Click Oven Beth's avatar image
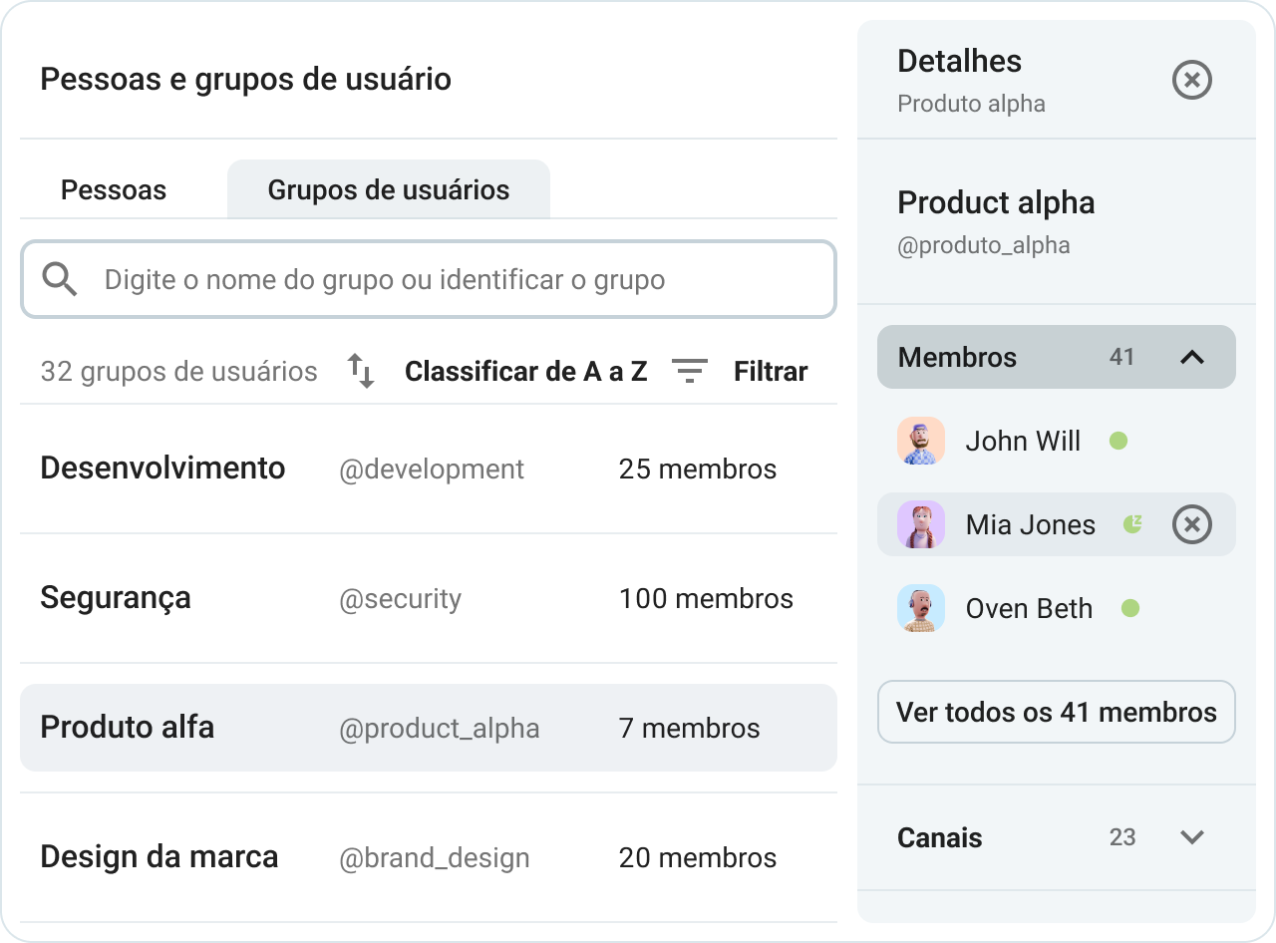Viewport: 1276px width, 943px height. (920, 608)
